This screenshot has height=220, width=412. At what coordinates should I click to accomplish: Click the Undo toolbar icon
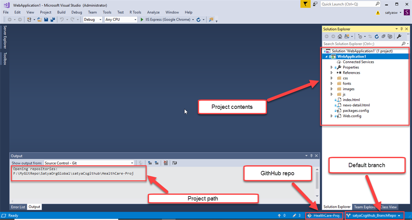(62, 20)
